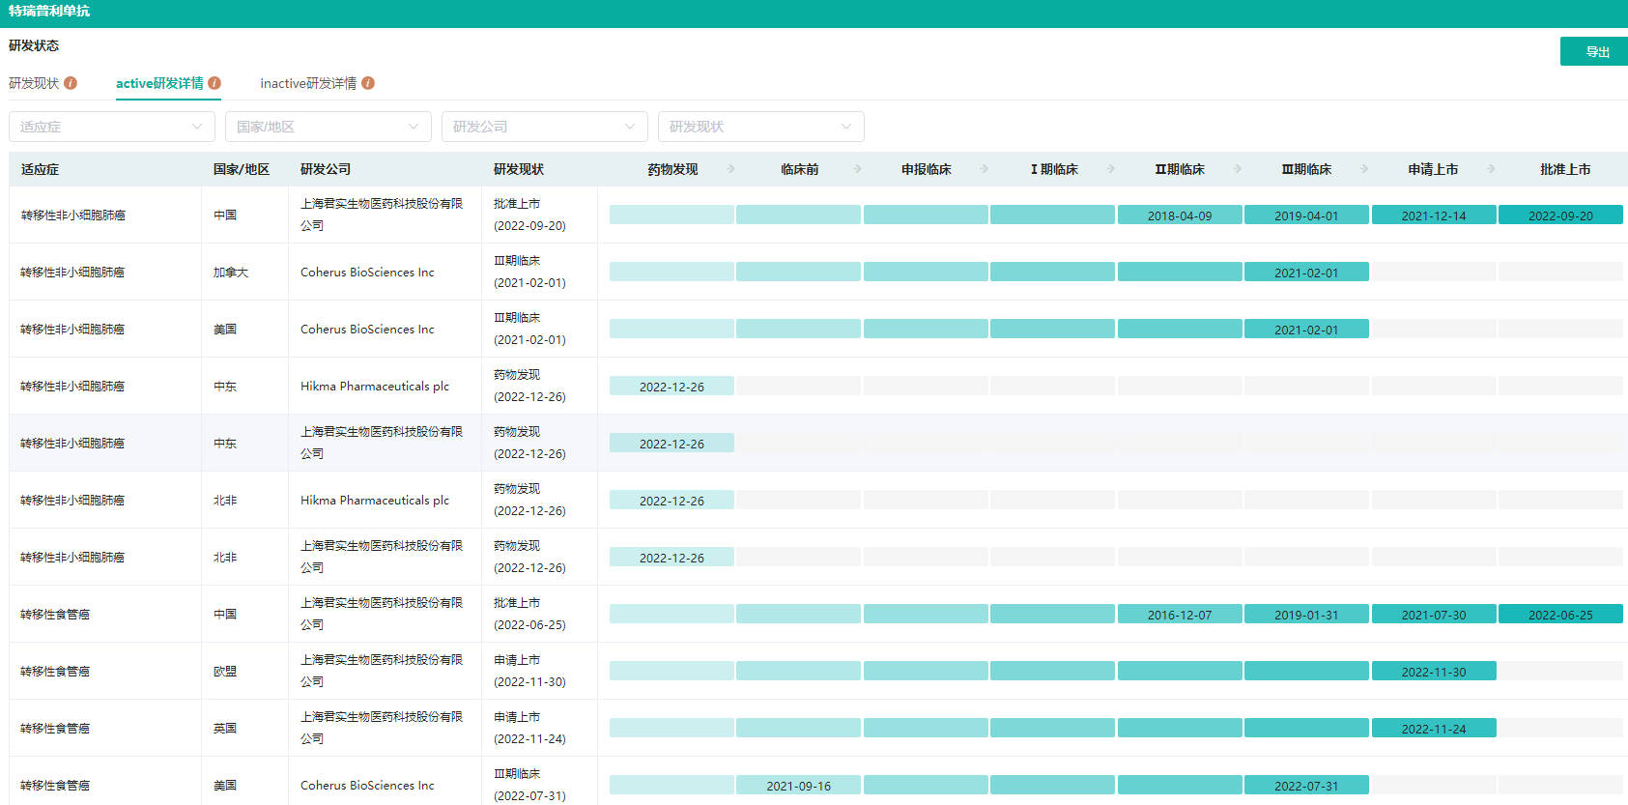Click the arrow icon after 临床前 header

coord(857,169)
